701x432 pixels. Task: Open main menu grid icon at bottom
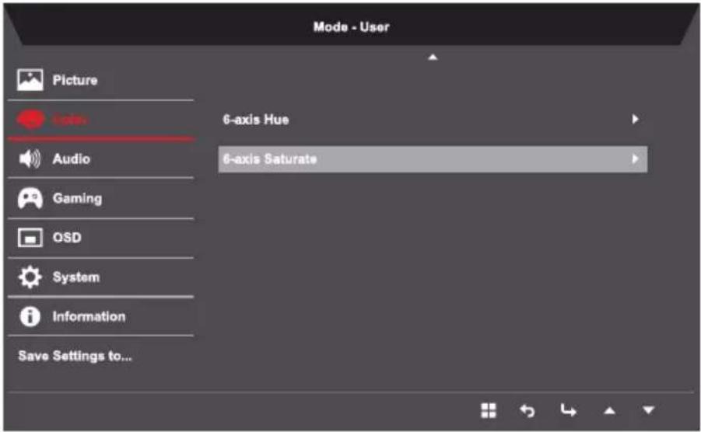point(488,410)
